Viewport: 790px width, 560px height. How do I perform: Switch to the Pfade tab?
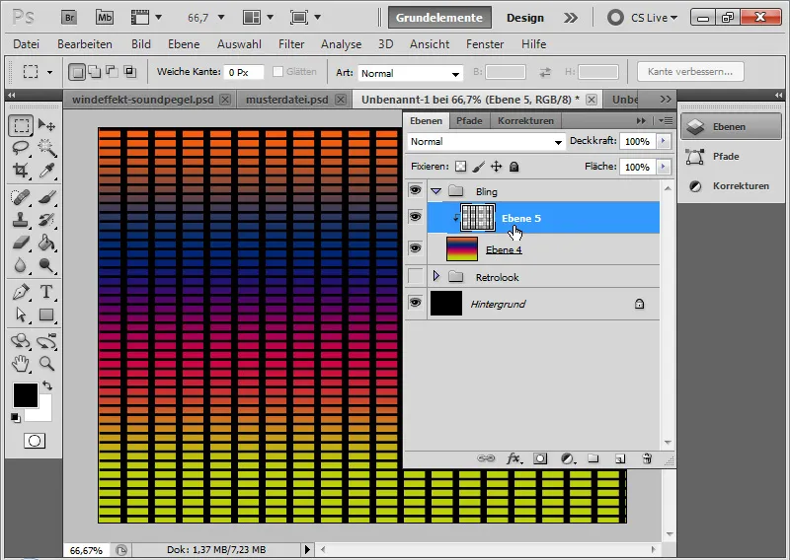[469, 120]
